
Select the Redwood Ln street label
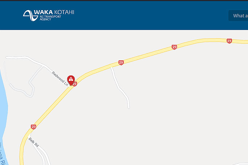click(60, 79)
